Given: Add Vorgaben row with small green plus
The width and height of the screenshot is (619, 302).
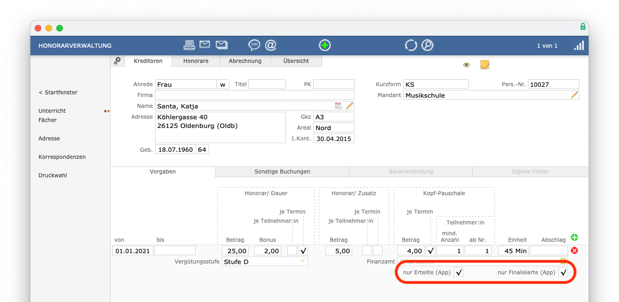Looking at the screenshot, I should [x=575, y=237].
